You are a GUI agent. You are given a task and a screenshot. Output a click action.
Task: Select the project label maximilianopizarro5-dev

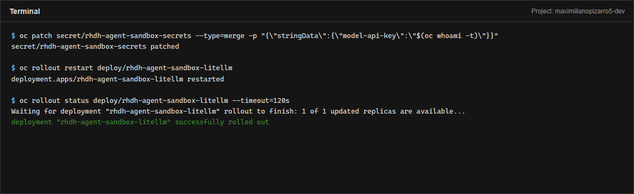click(x=578, y=11)
